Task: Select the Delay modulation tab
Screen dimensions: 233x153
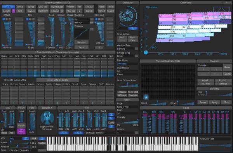Action: pos(8,7)
